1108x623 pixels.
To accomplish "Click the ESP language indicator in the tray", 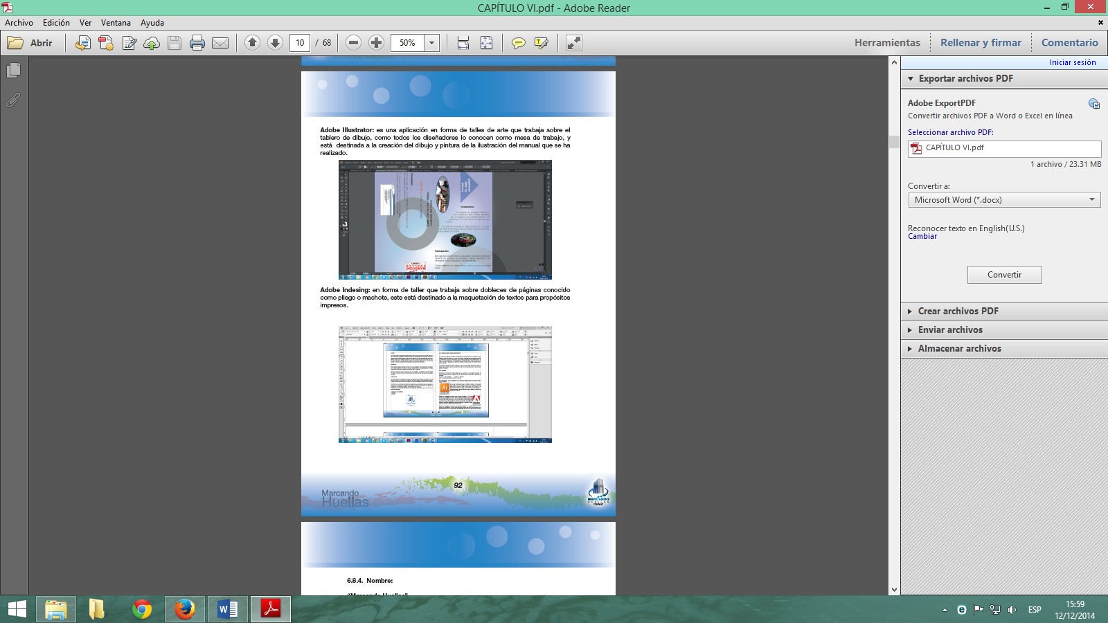I will click(x=1035, y=610).
